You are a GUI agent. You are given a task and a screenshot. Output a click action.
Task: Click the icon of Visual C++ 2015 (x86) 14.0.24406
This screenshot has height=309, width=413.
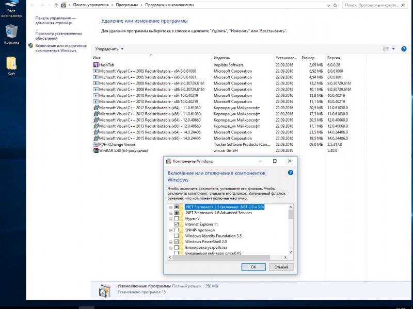point(96,138)
